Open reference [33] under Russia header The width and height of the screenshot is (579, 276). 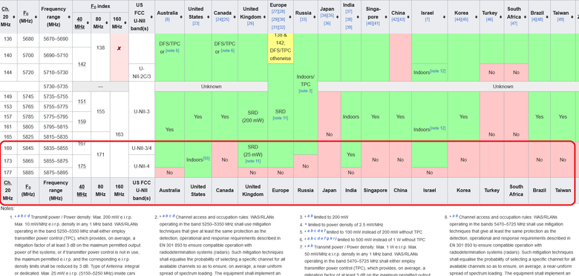303,19
